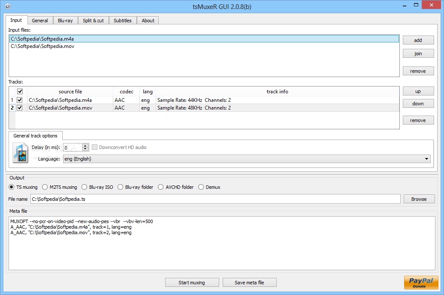The height and width of the screenshot is (295, 444).
Task: Switch to the Input tab
Action: tap(16, 20)
